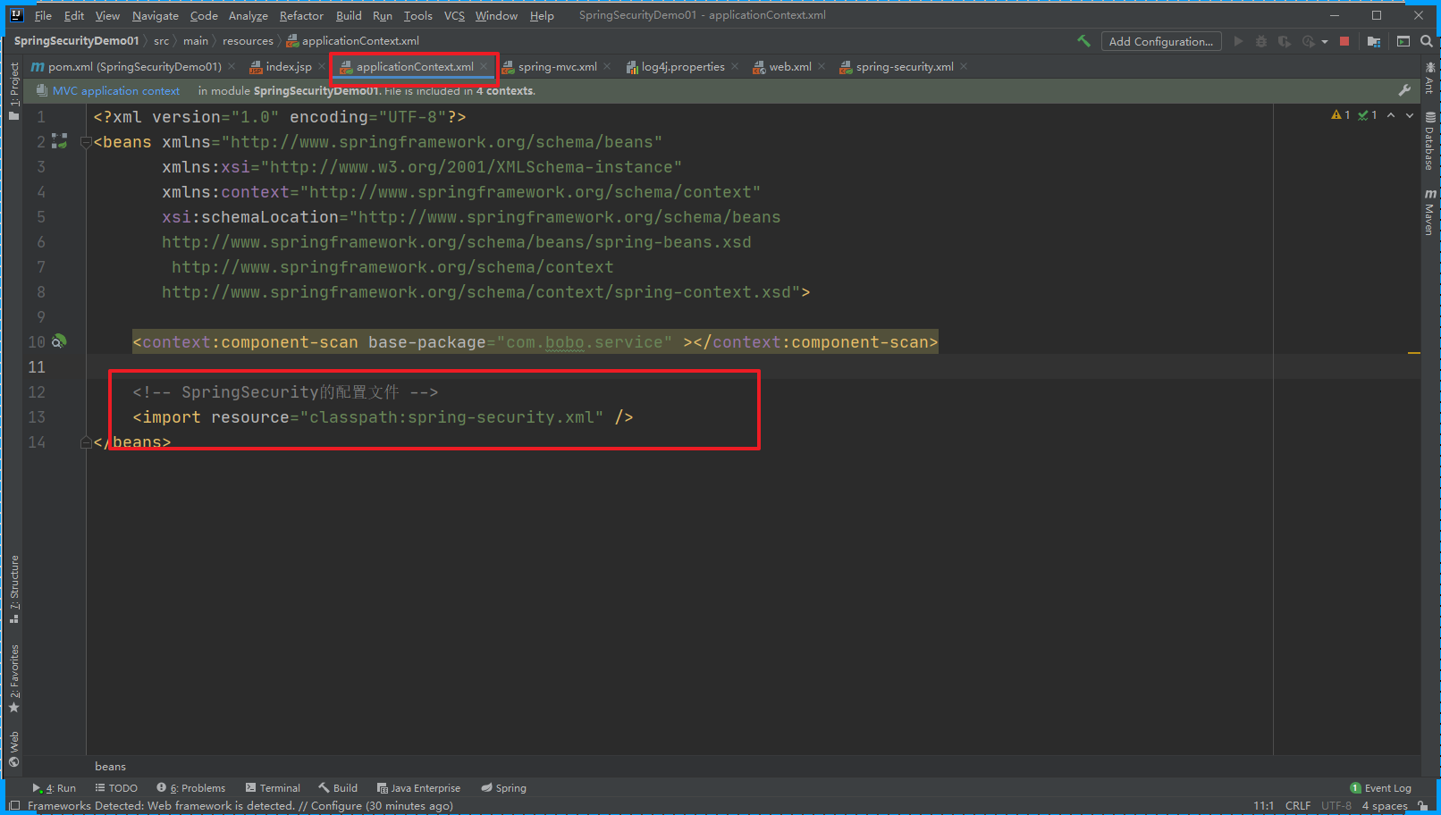Open the Spring tool window
The image size is (1441, 815).
pyautogui.click(x=503, y=787)
